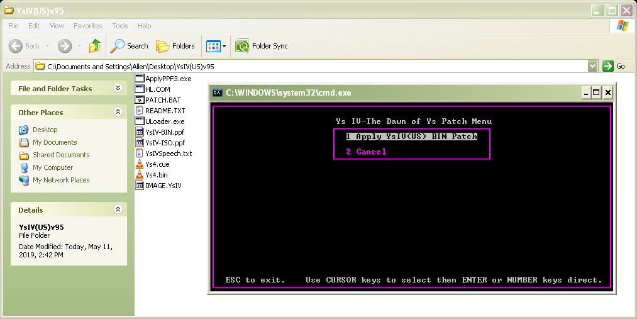637x319 pixels.
Task: Go up one folder level icon
Action: [x=95, y=46]
